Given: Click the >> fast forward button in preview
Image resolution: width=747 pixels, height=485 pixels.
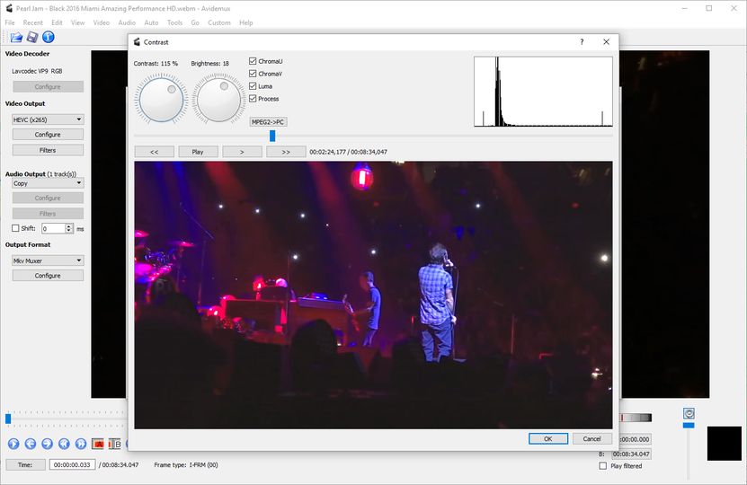Looking at the screenshot, I should tap(286, 152).
